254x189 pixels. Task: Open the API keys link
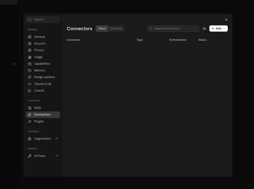(x=43, y=156)
